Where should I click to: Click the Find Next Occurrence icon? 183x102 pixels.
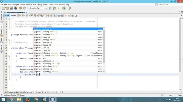pyautogui.click(x=38, y=16)
